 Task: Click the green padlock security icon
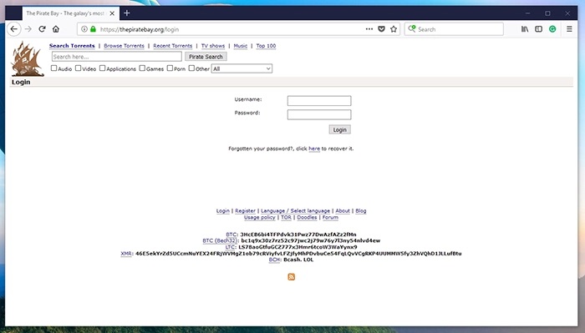click(93, 29)
